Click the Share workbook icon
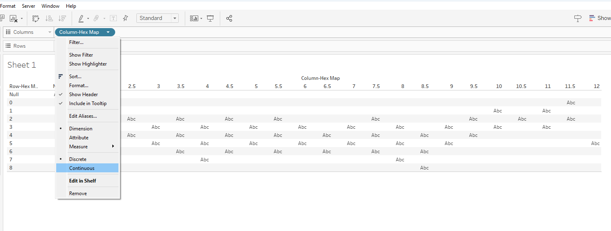 229,18
